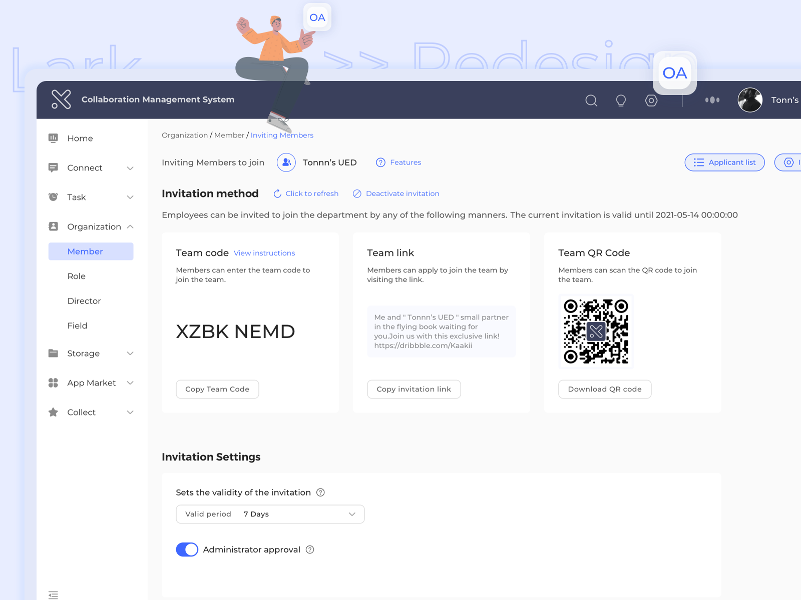The height and width of the screenshot is (600, 801).
Task: Open the hexagon settings icon in header
Action: click(651, 100)
